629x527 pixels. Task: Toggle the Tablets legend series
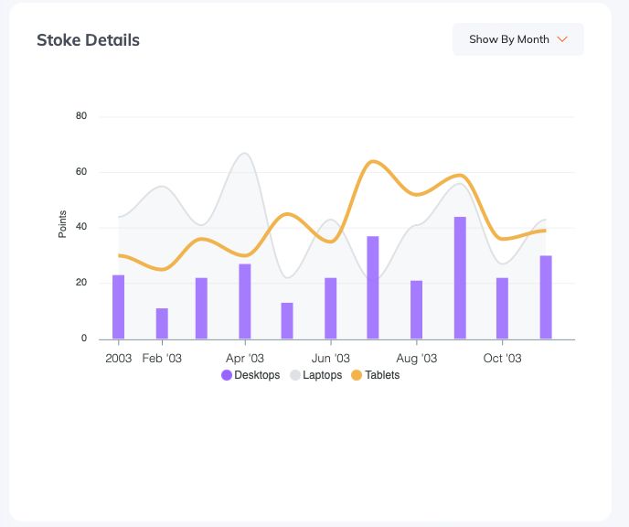coord(382,375)
